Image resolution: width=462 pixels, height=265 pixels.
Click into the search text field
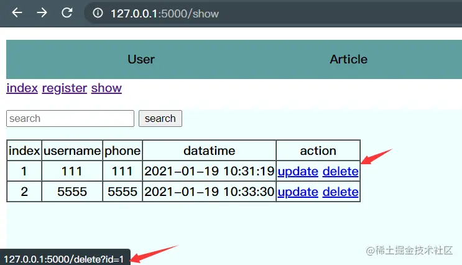(x=70, y=118)
